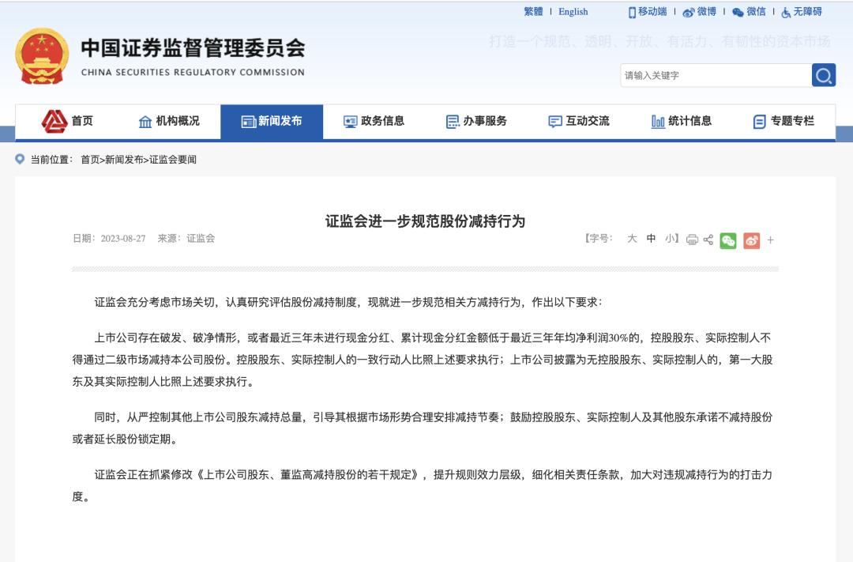Click the CSRC national emblem logo
This screenshot has width=853, height=562.
[42, 56]
